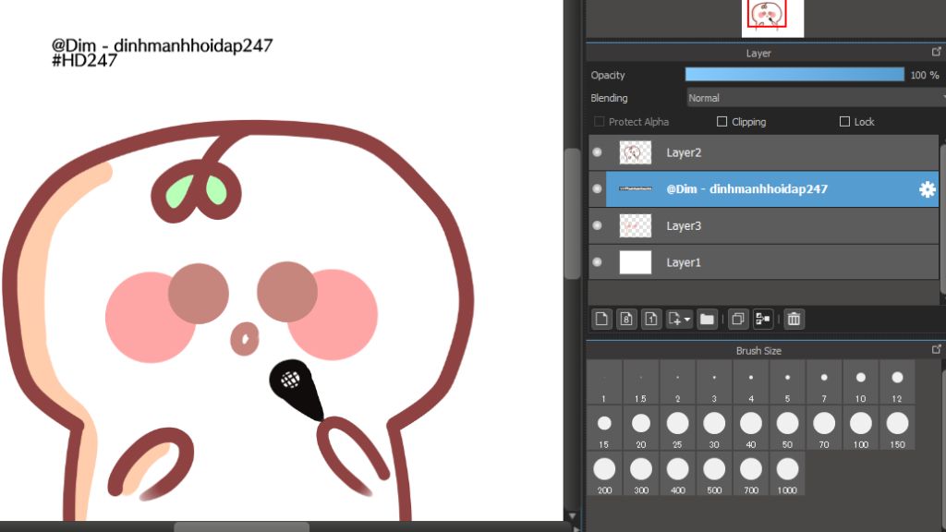Choose brush size 700

tap(751, 474)
